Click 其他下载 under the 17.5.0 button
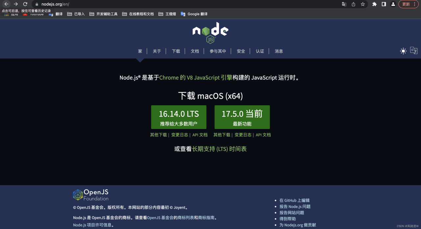 pyautogui.click(x=222, y=135)
